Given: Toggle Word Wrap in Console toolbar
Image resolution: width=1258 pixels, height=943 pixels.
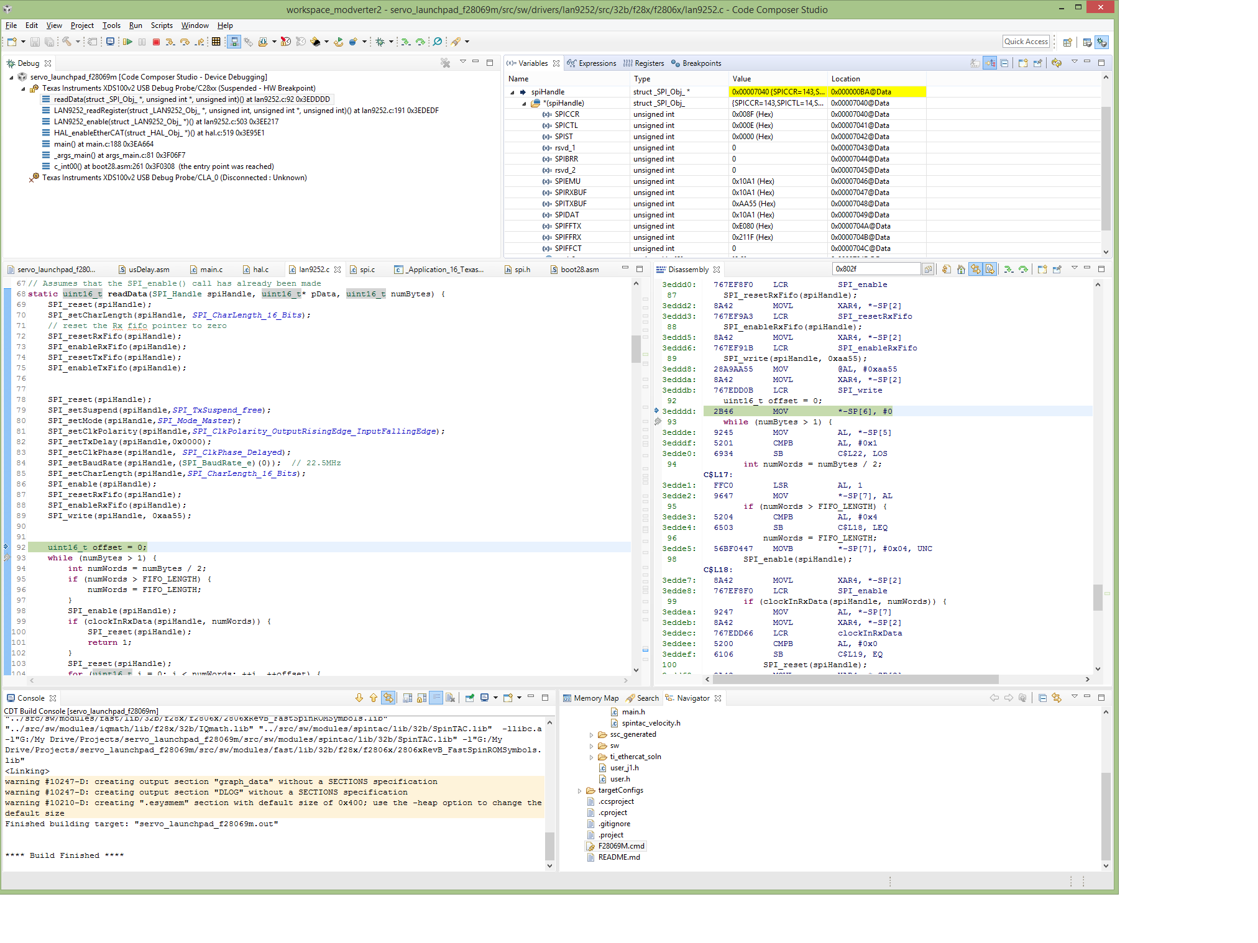Looking at the screenshot, I should click(x=436, y=698).
